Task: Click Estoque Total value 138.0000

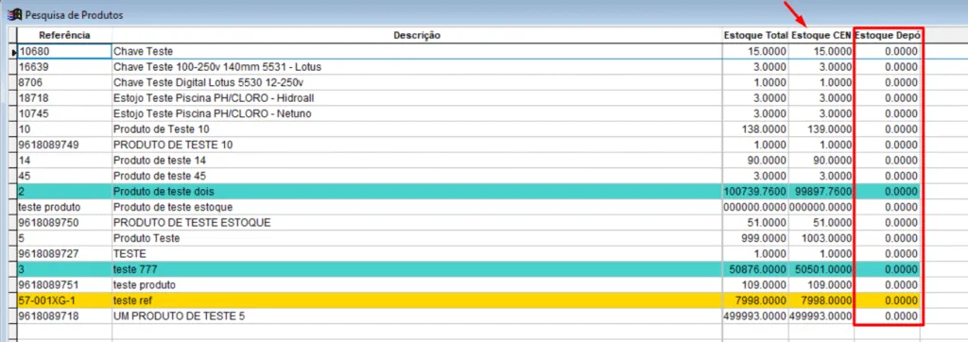Action: [x=764, y=129]
